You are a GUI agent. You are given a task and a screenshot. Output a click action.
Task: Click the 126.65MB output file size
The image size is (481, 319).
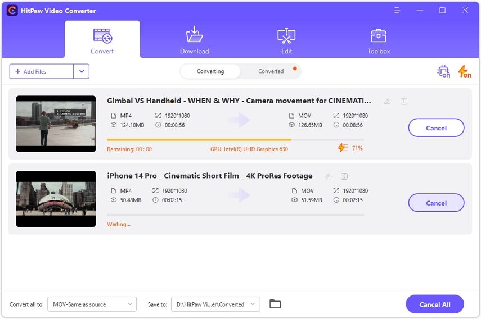coord(310,125)
